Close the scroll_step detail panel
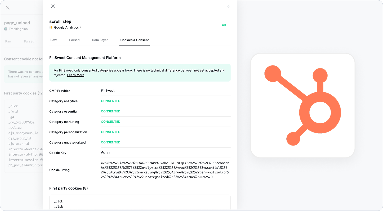 pos(53,6)
